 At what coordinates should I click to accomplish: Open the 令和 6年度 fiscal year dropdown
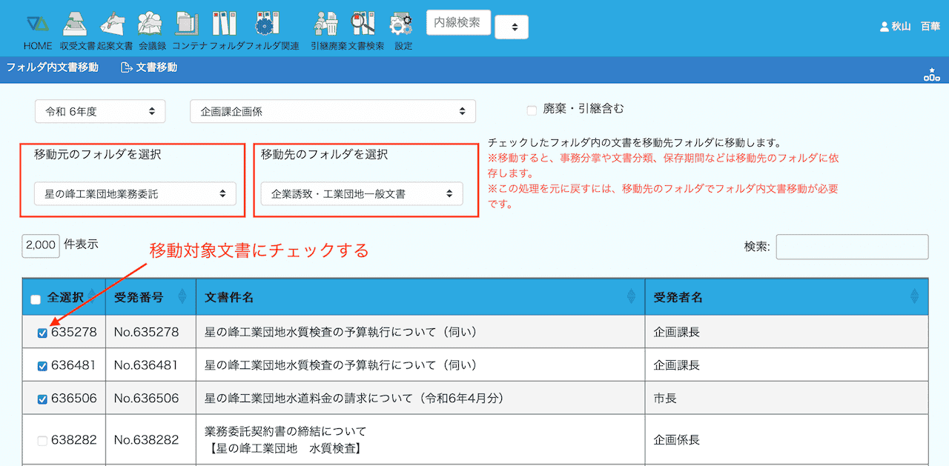(100, 112)
